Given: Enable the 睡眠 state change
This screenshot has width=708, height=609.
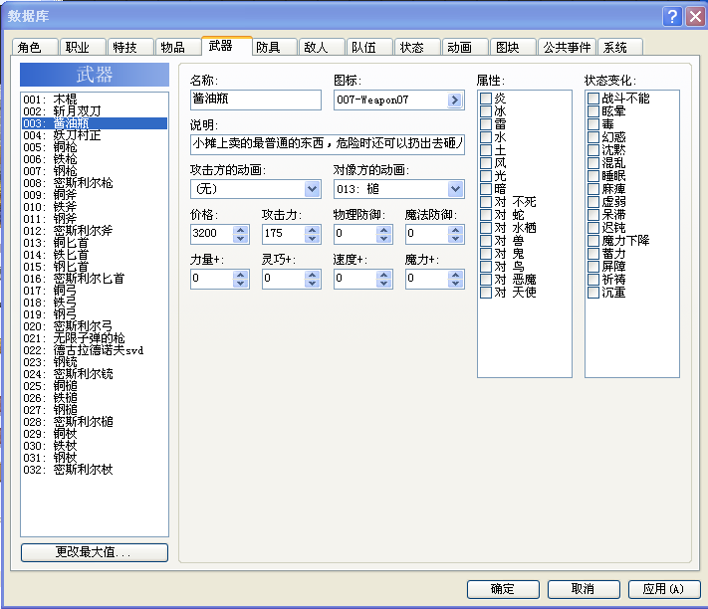Looking at the screenshot, I should [593, 176].
